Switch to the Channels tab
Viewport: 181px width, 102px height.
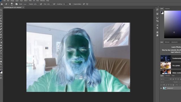pos(167,76)
